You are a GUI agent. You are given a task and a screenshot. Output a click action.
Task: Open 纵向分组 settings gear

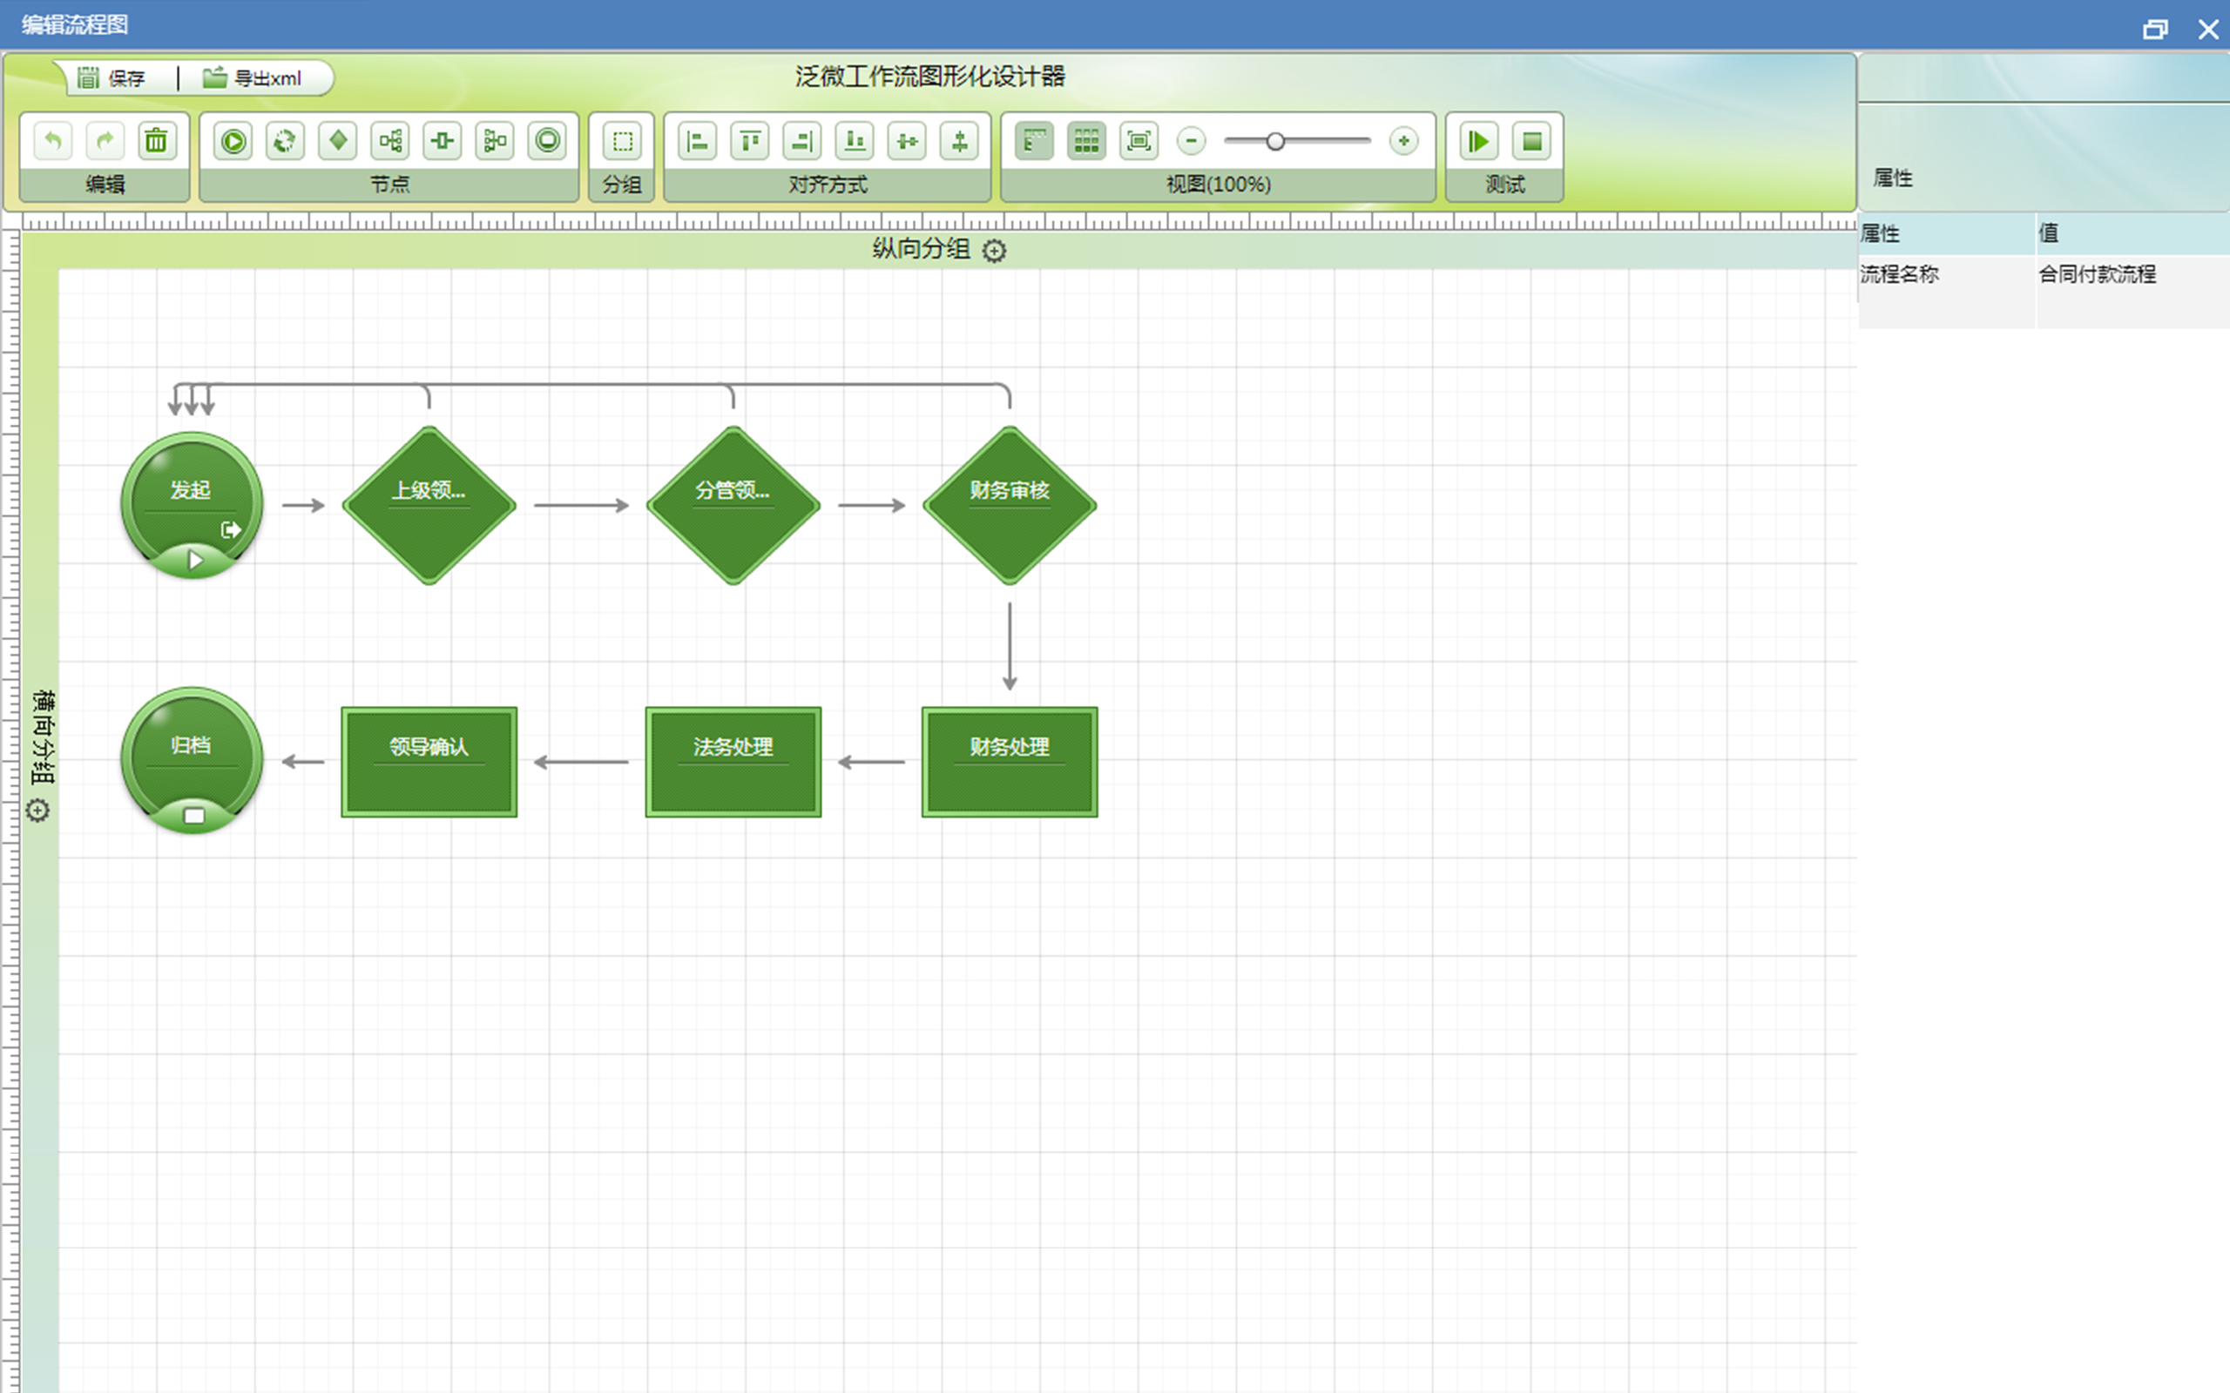click(994, 251)
